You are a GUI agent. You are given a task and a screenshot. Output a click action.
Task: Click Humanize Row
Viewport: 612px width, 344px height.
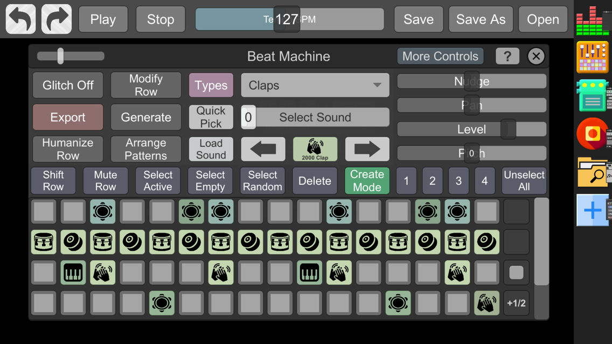[x=68, y=149]
